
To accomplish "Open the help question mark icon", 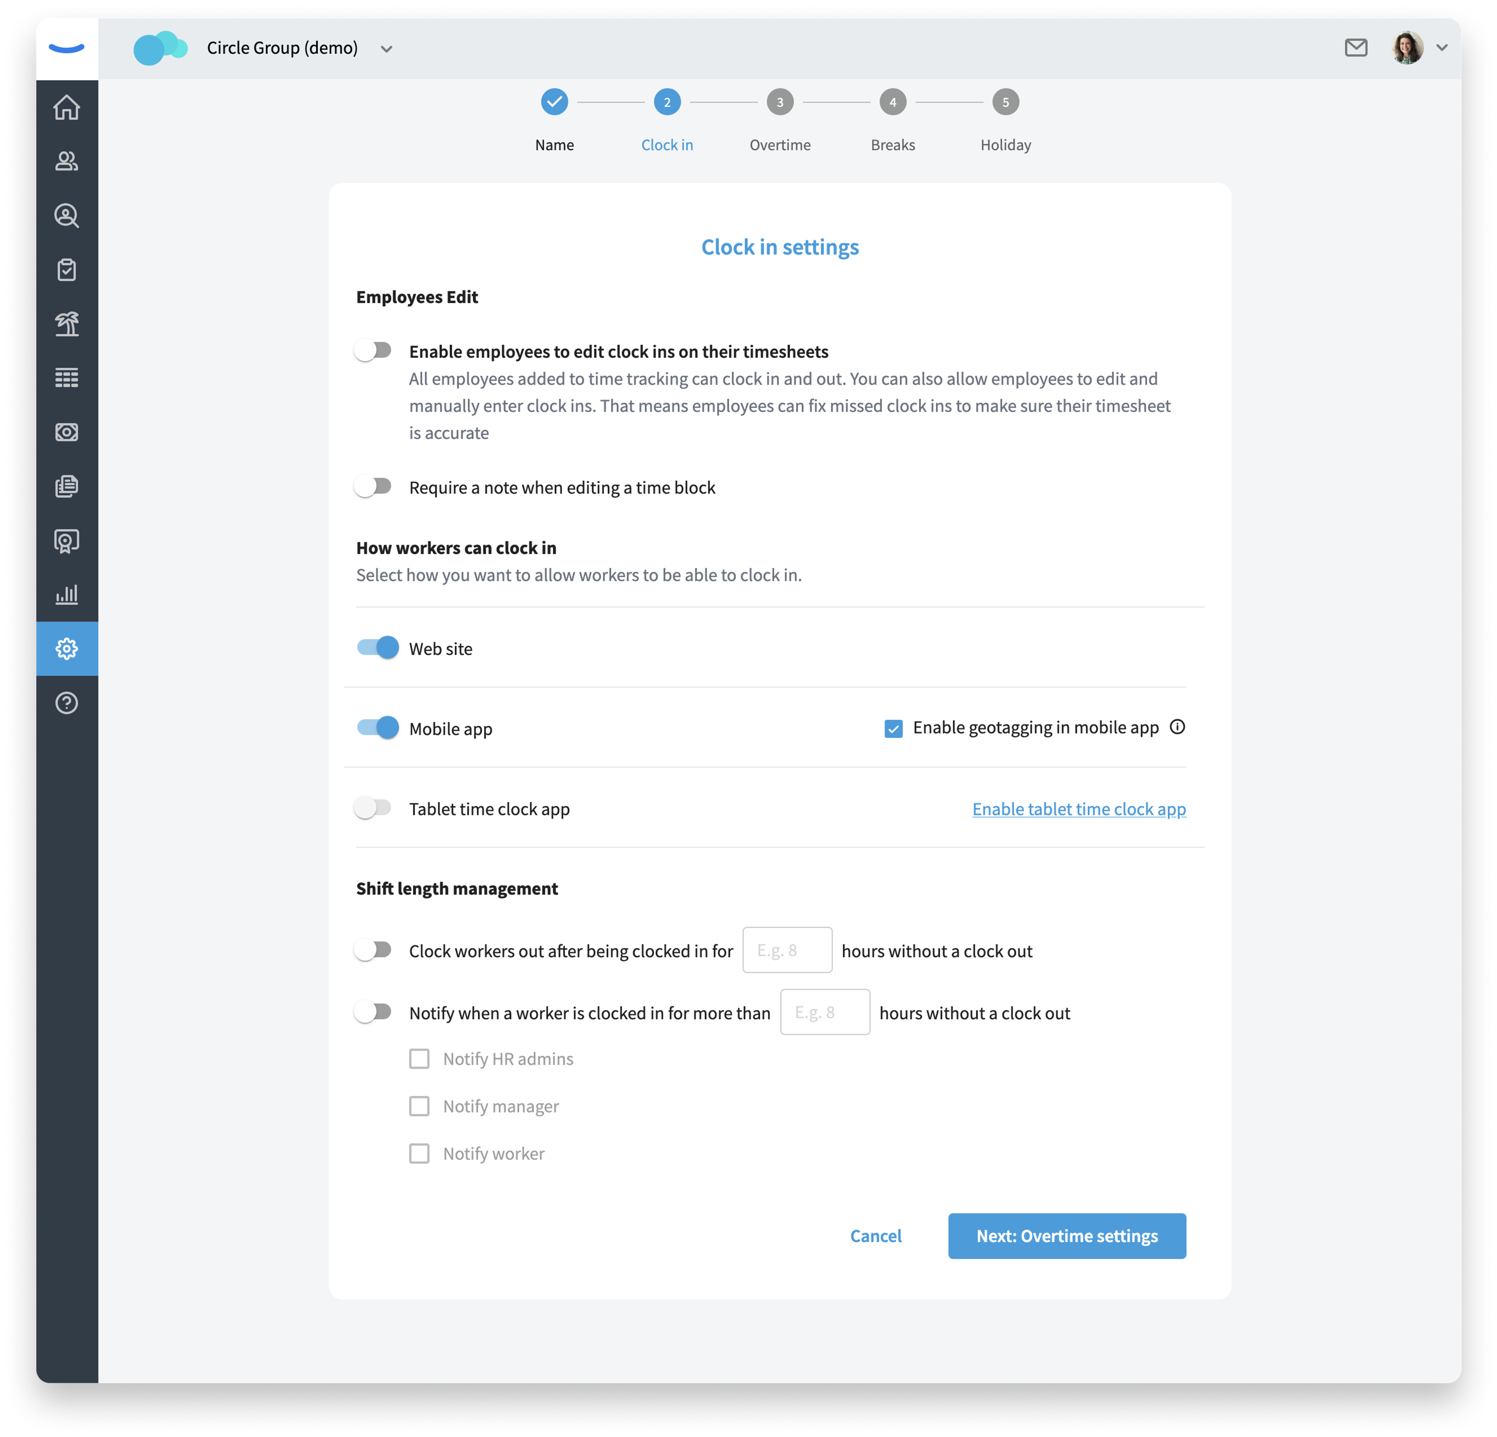I will click(66, 703).
